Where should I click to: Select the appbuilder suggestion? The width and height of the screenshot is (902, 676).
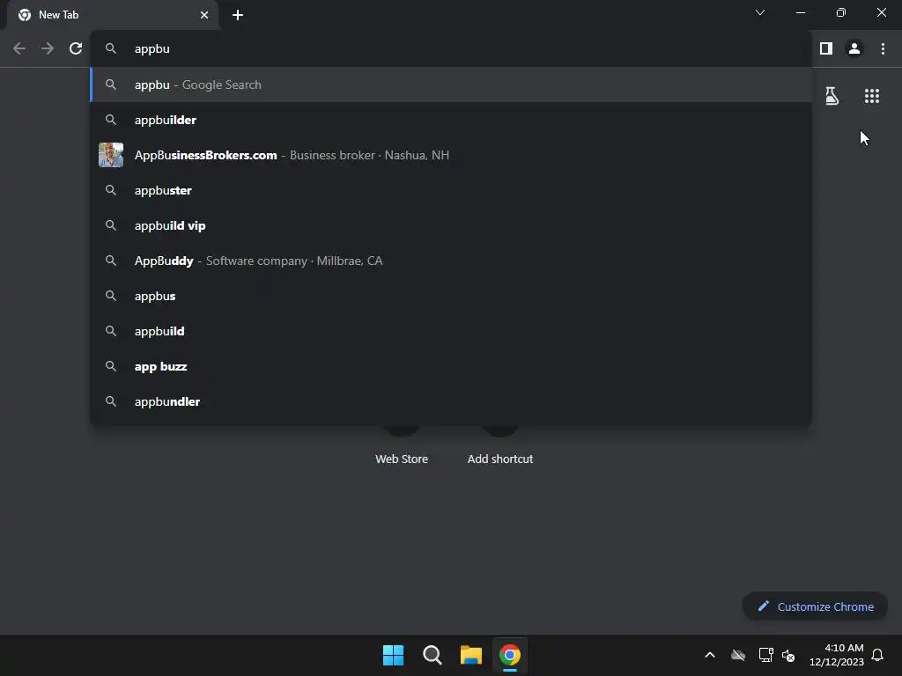451,120
